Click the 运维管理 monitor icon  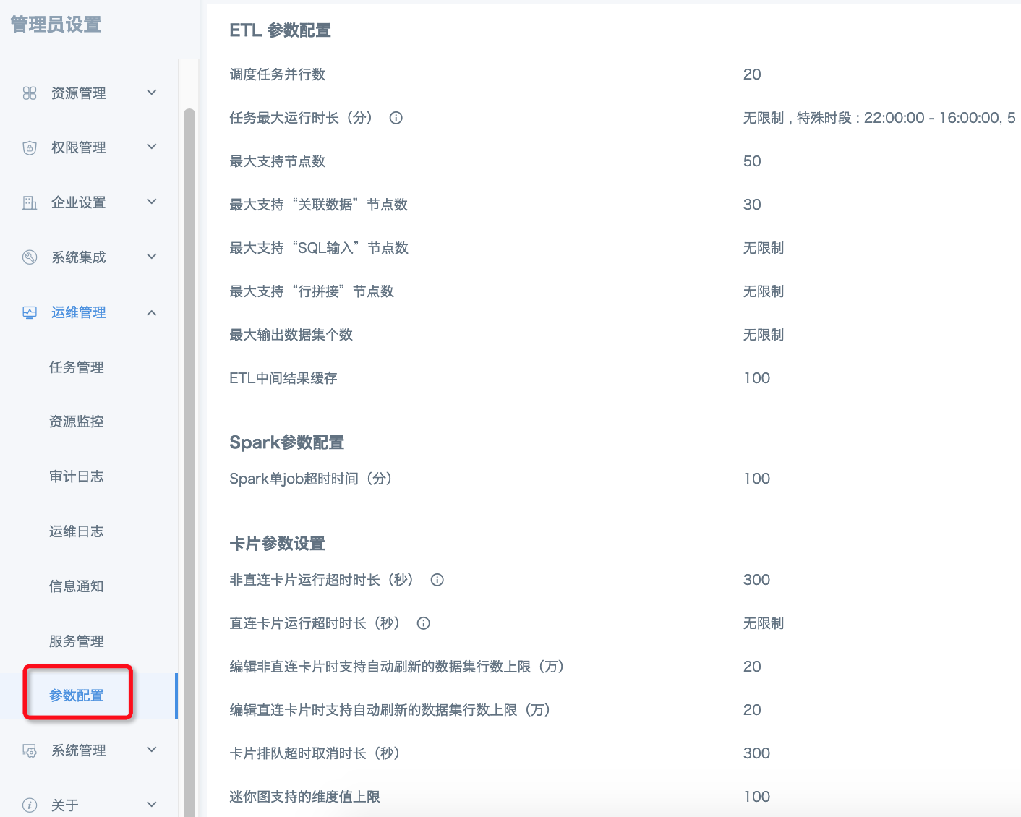pos(30,312)
